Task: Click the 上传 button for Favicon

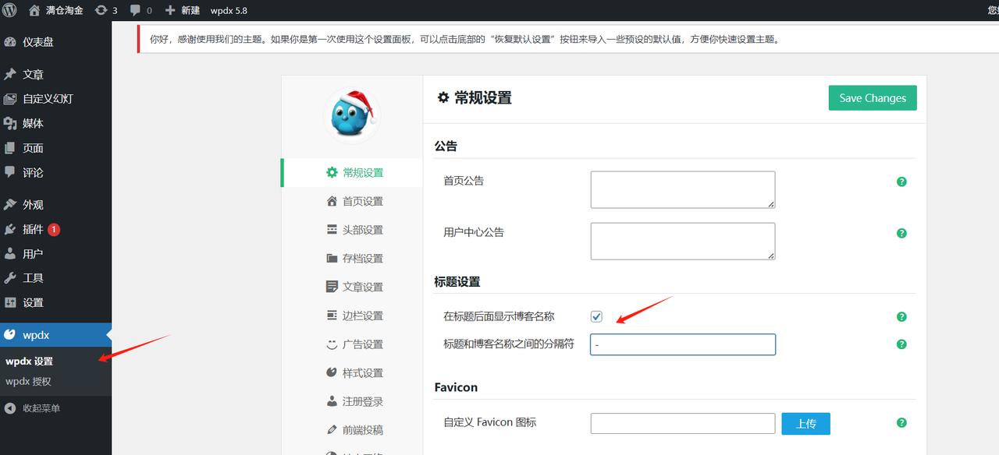Action: 805,424
